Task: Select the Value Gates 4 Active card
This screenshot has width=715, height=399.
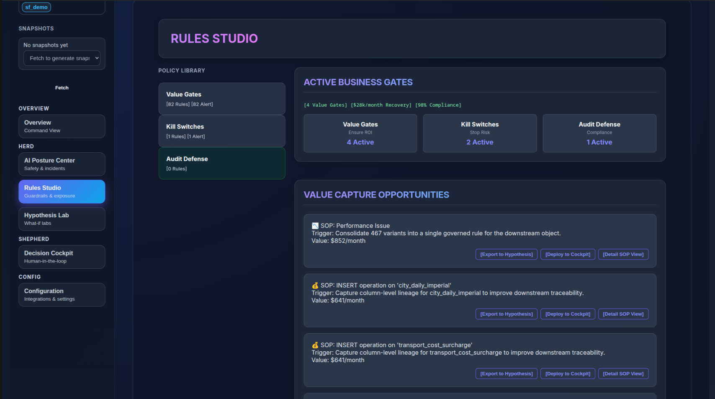Action: pos(360,133)
